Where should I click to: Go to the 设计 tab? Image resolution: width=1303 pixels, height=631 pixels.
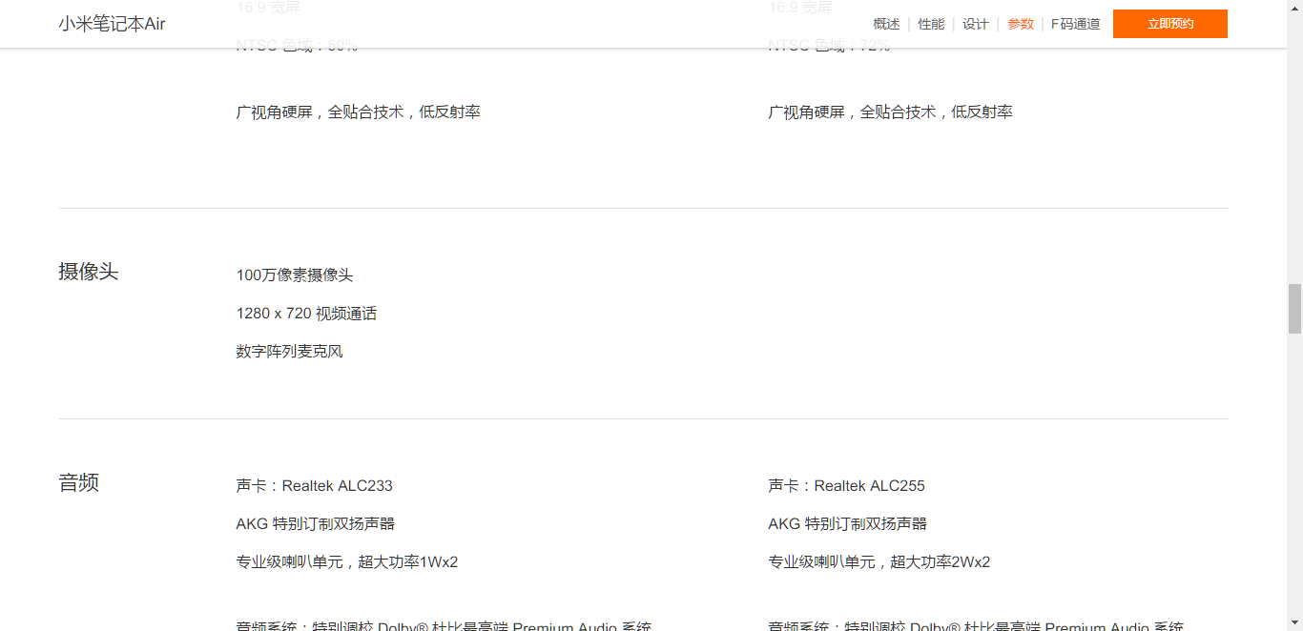click(975, 24)
